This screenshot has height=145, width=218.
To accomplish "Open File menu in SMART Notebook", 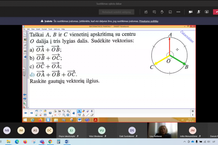I will tap(24, 29).
